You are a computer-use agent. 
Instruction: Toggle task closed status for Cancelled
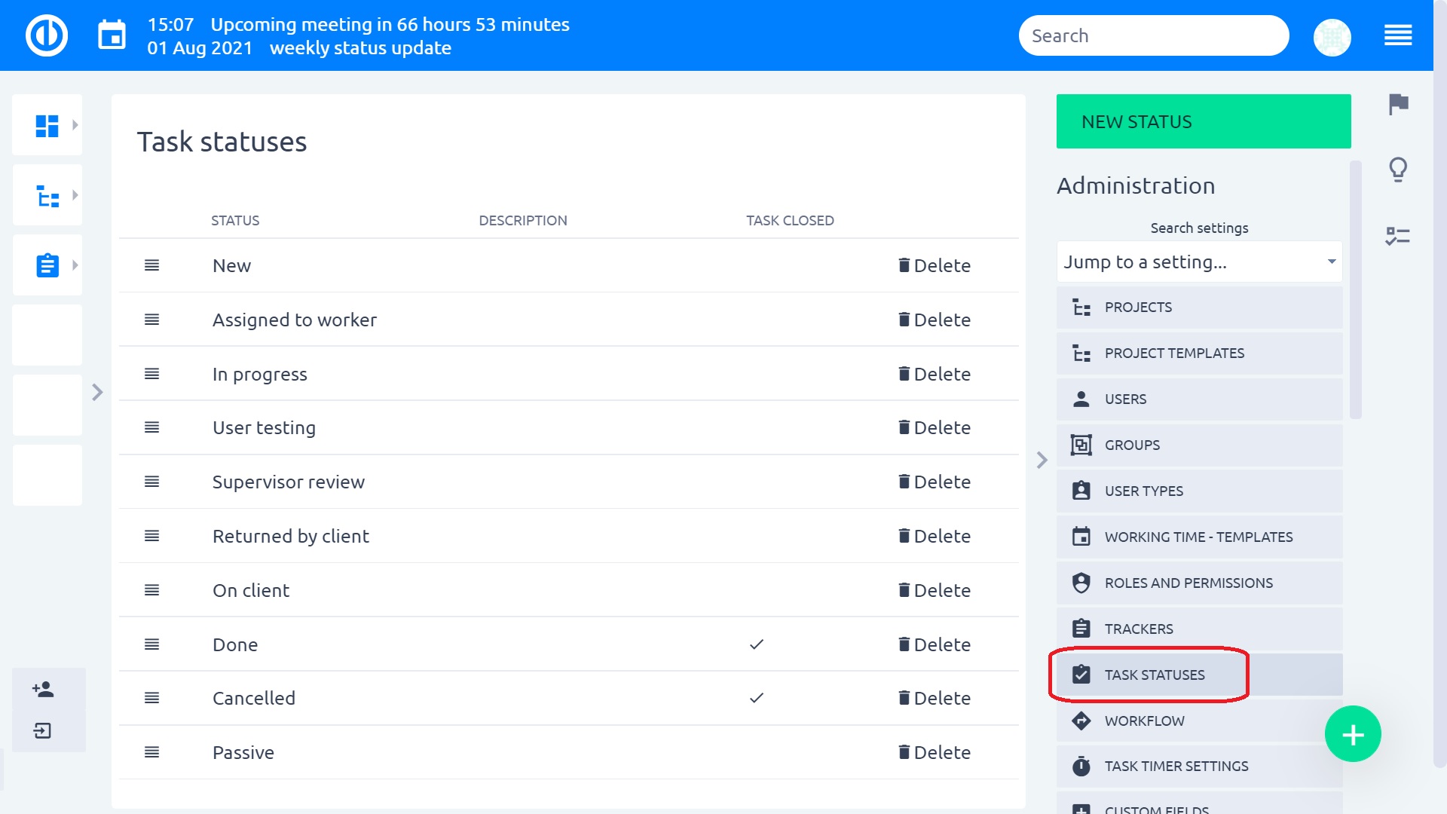pos(757,698)
